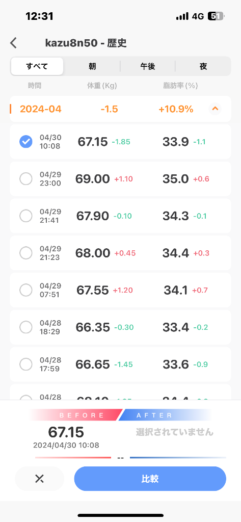Switch to the 午後 tab
Viewport: 241px width, 522px height.
tap(147, 66)
